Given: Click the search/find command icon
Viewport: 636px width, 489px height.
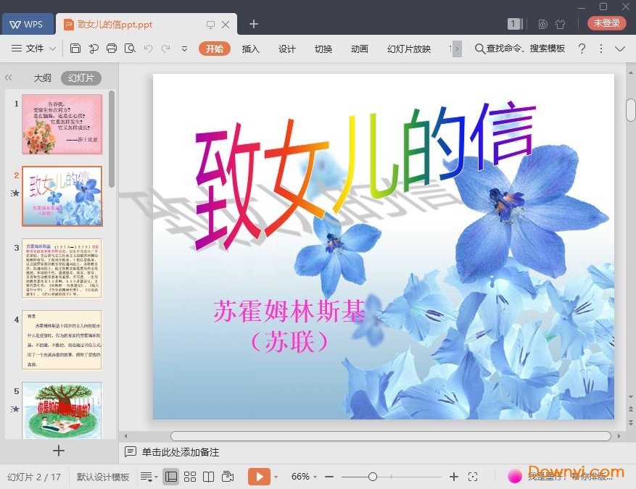Looking at the screenshot, I should [480, 49].
